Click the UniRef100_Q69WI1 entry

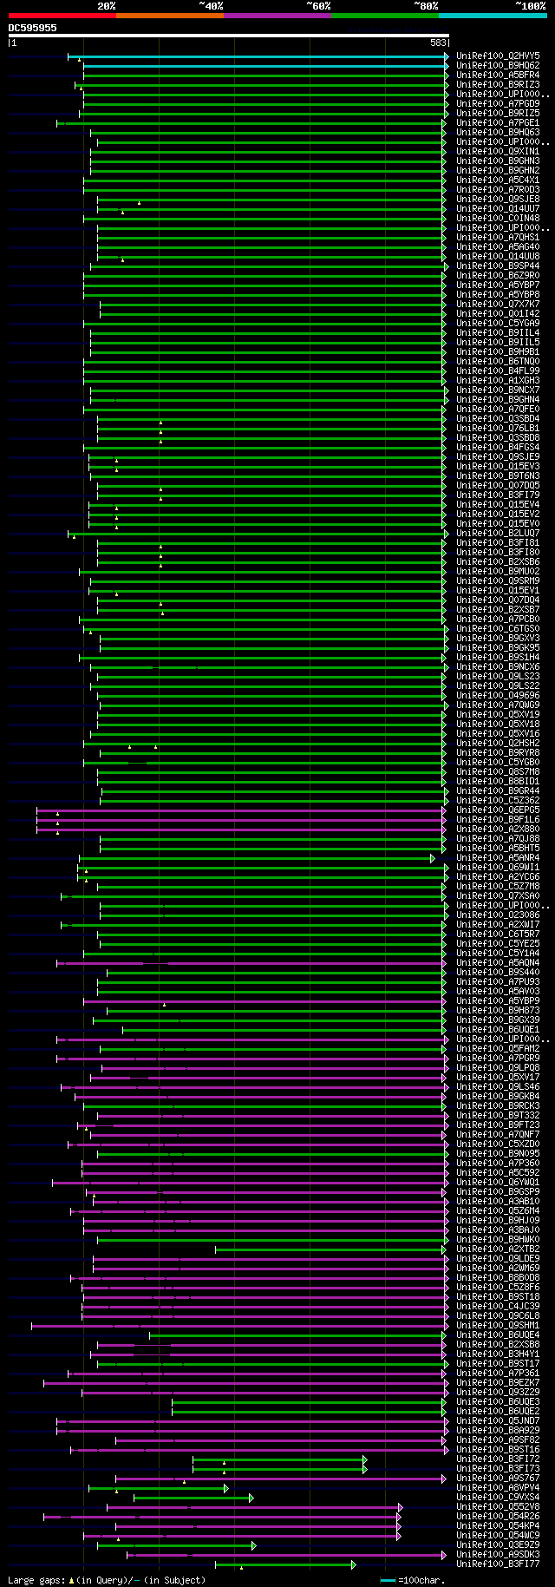(x=498, y=868)
